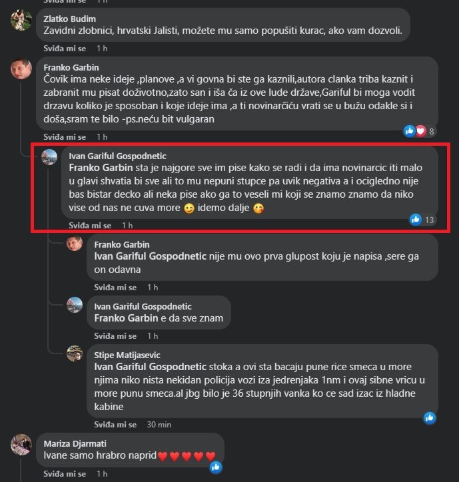Click tagged name Franko Garbin in highlighted comment
Screen dimensions: 459x482
101,168
